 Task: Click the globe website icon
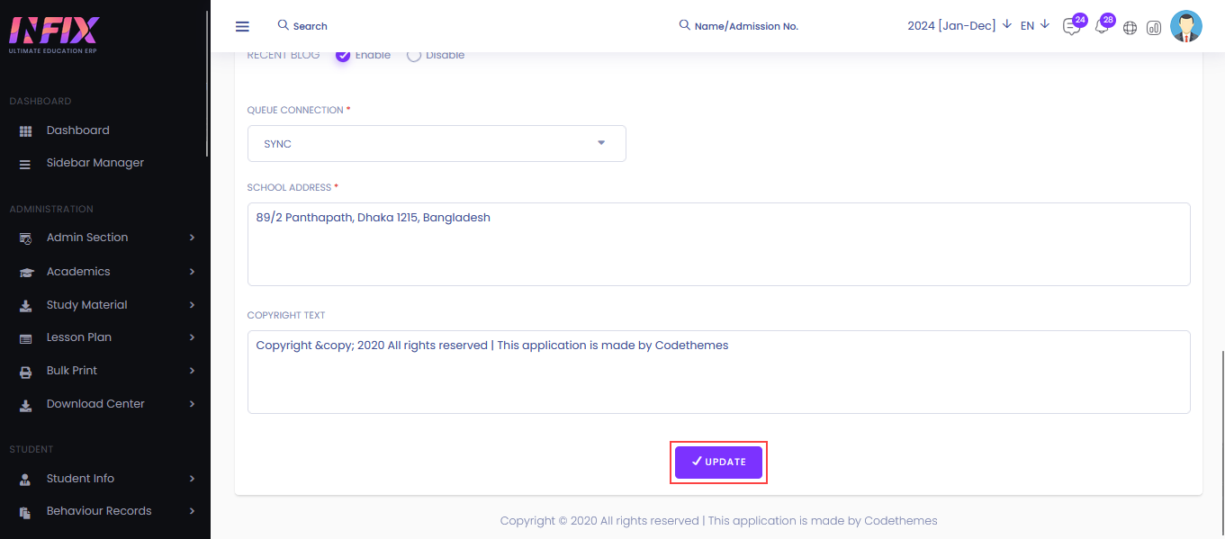pos(1130,28)
